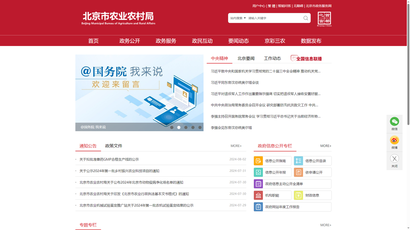Click MORE next to 政府信息公开专栏
Screen dimensions: 410x230
[x=326, y=146]
